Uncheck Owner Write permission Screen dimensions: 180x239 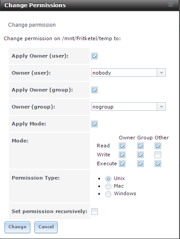122,155
